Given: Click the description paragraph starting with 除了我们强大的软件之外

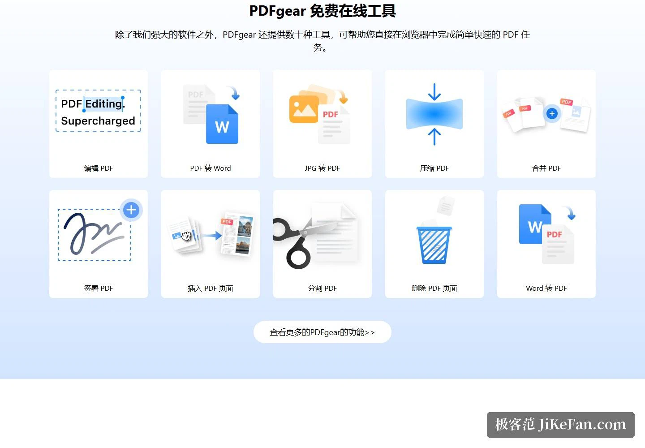Looking at the screenshot, I should (x=322, y=41).
